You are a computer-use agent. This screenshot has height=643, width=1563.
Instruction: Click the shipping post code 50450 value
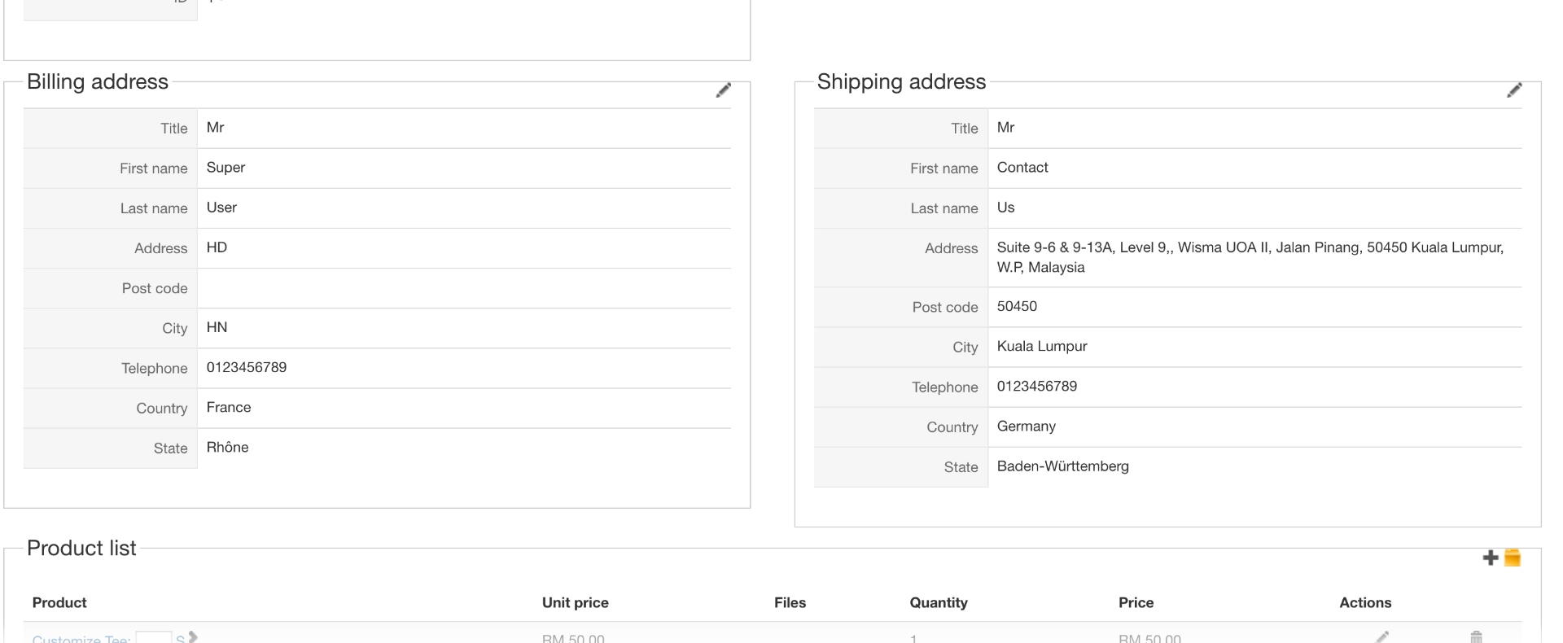1017,306
